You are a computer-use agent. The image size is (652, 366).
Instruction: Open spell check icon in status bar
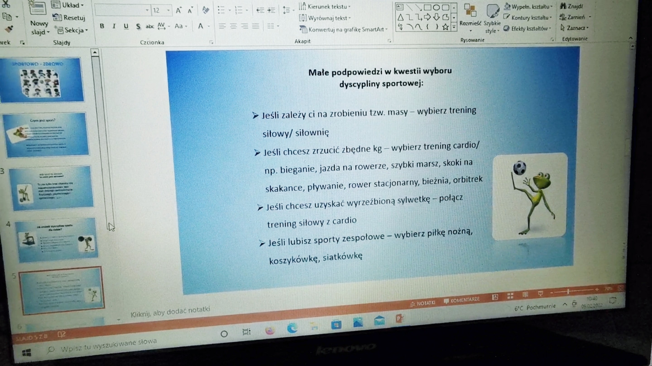(62, 335)
